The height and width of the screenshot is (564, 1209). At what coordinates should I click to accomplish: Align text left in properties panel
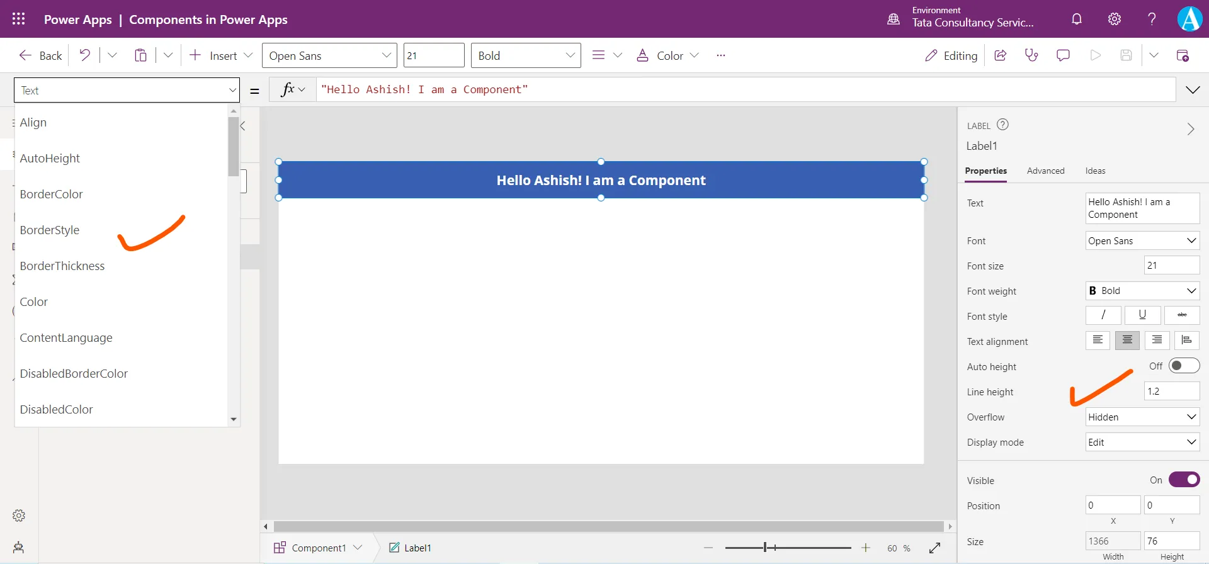[1098, 340]
